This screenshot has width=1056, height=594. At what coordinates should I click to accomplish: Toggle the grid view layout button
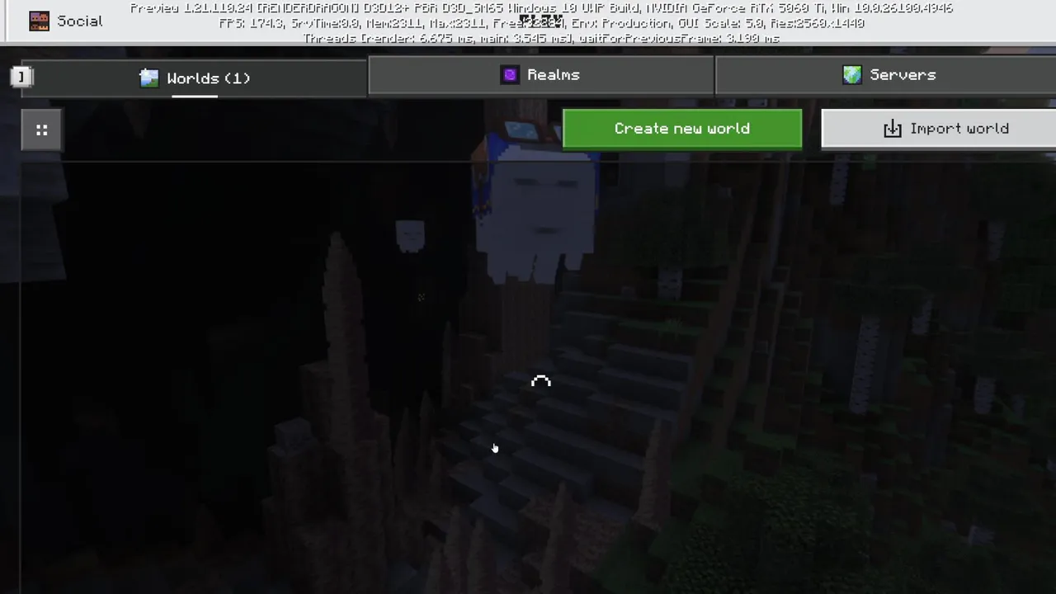[41, 130]
